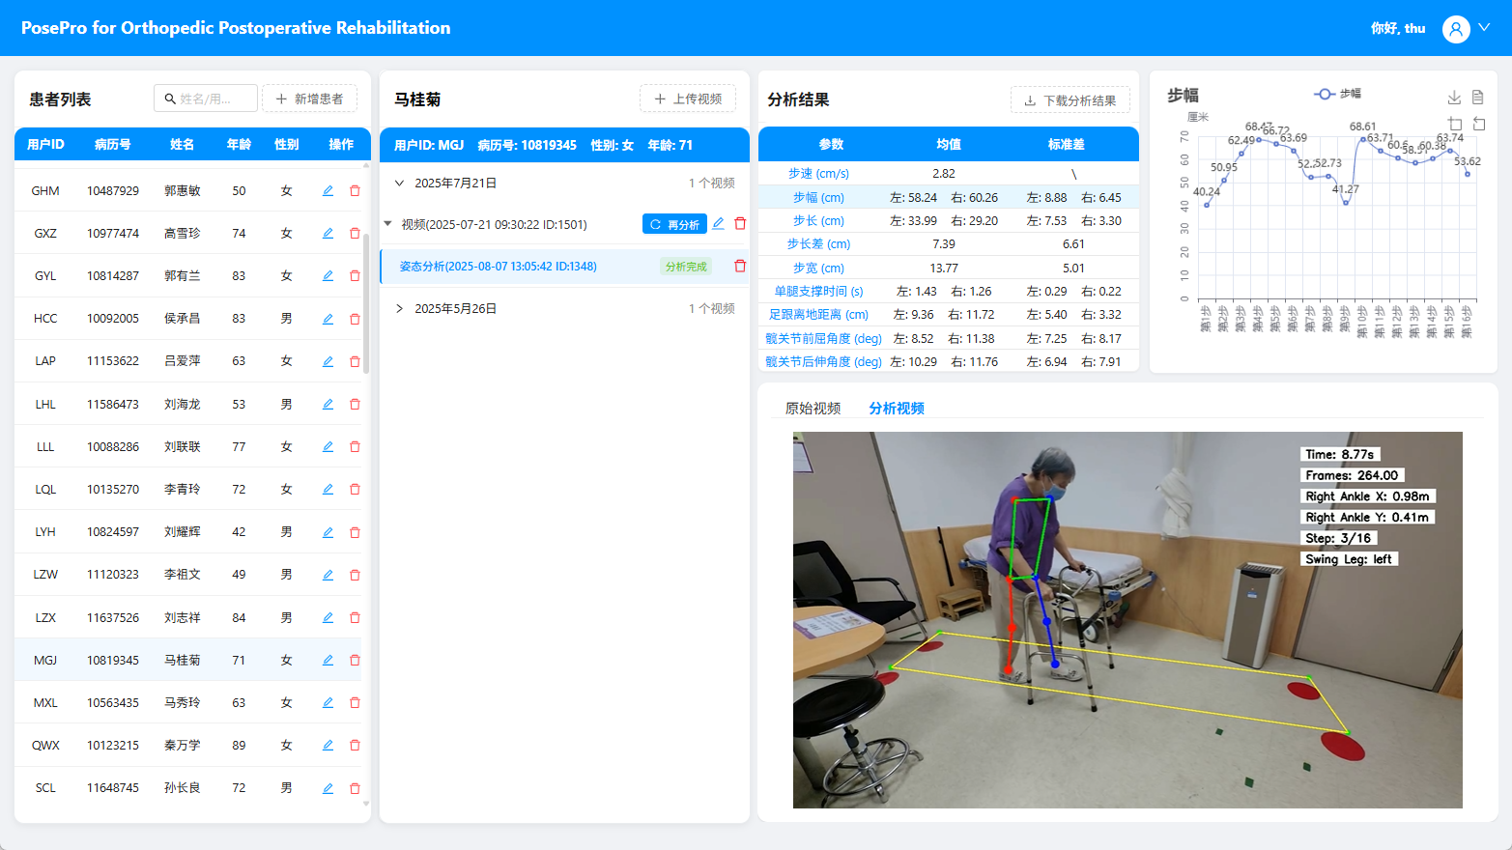Delete the 姿态分析 record via its trash icon
Image resolution: width=1512 pixels, height=850 pixels.
740,266
